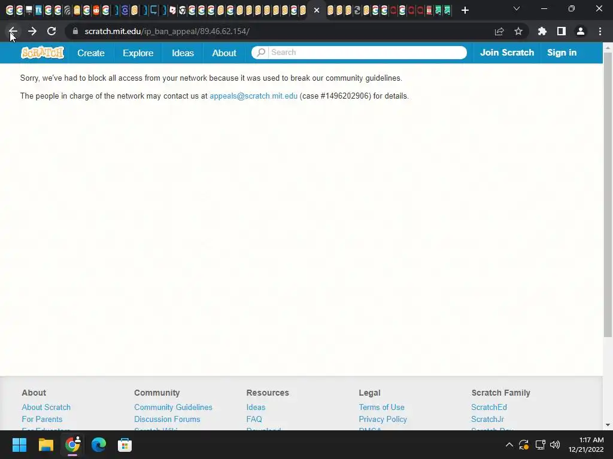Open Chrome three-dot menu
The width and height of the screenshot is (613, 459).
tap(600, 31)
